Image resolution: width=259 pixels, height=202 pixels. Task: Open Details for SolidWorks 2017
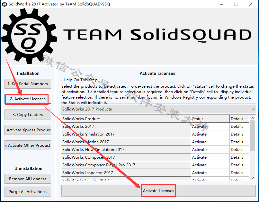tap(239, 127)
